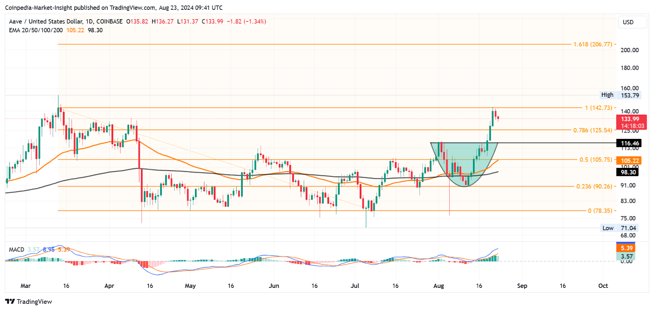Click the Oct label on time axis
Image resolution: width=654 pixels, height=310 pixels.
click(x=603, y=285)
